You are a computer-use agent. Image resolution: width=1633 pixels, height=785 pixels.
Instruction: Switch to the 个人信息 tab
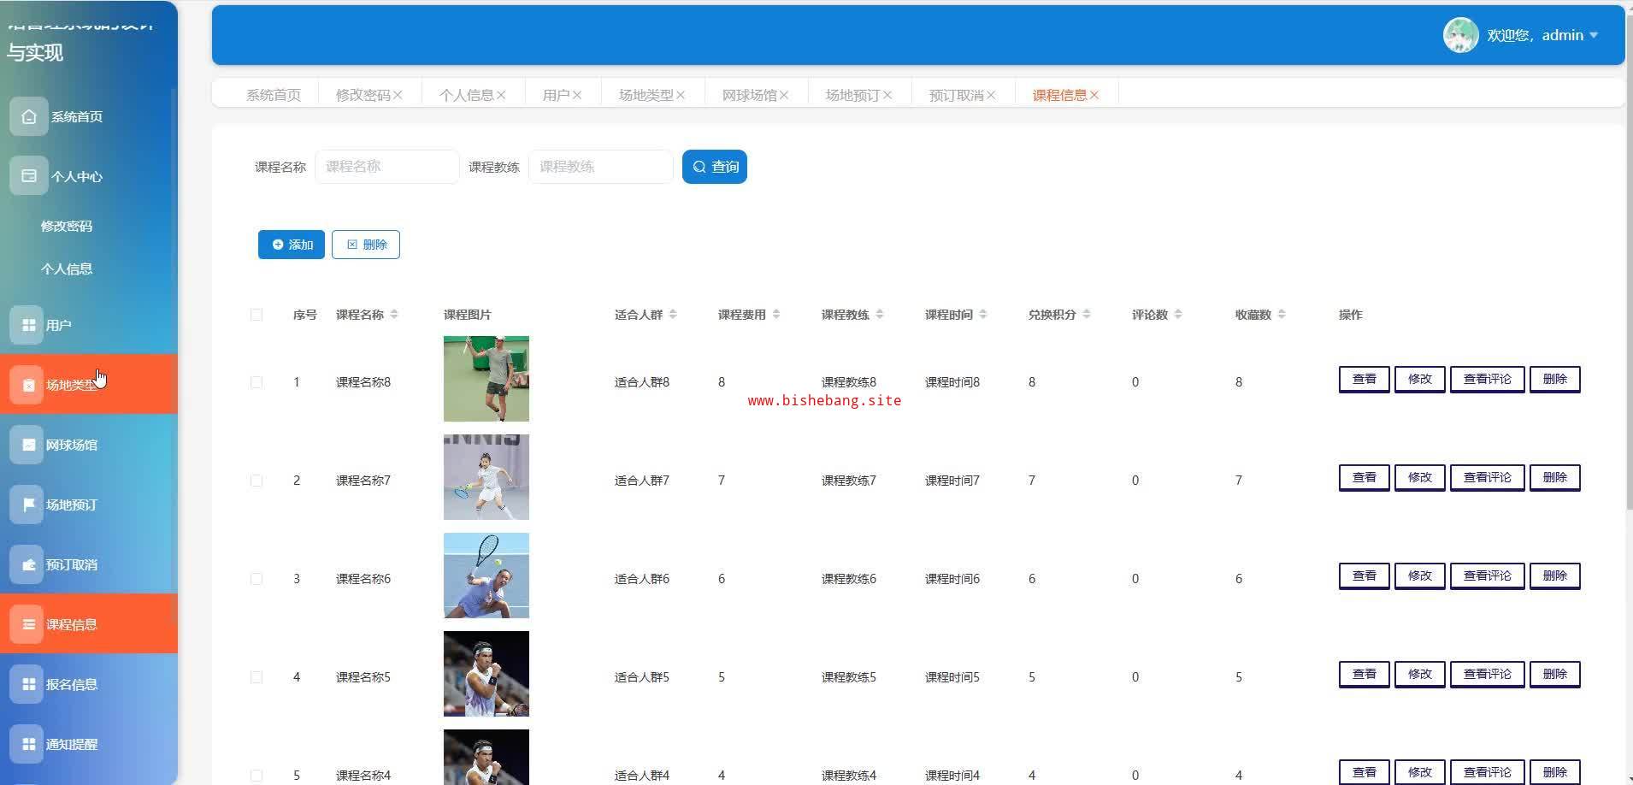467,95
